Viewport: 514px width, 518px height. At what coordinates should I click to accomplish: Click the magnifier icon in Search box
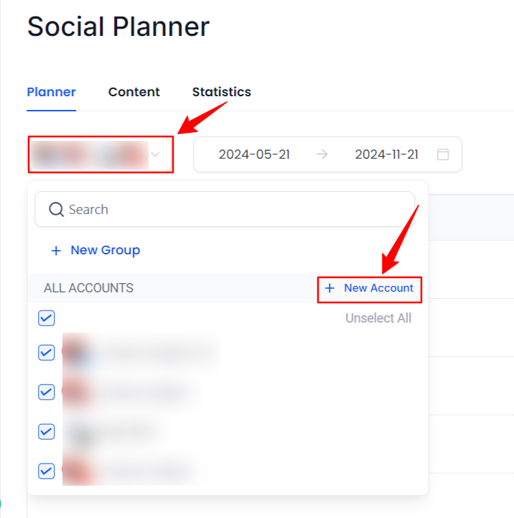click(56, 210)
